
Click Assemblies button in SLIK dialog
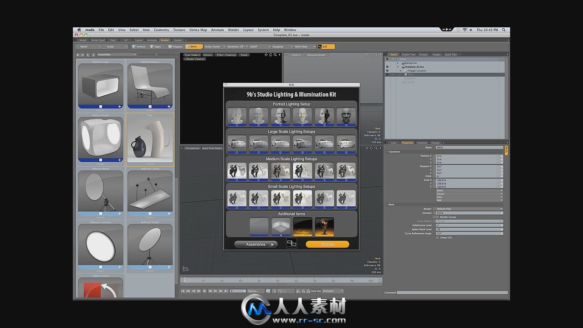click(x=256, y=244)
